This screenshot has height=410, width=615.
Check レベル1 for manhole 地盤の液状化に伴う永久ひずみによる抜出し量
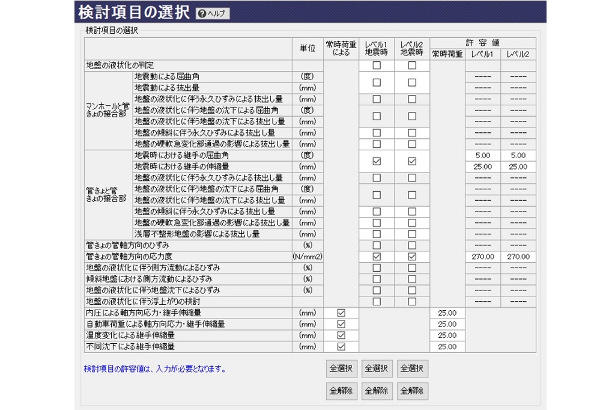377,99
